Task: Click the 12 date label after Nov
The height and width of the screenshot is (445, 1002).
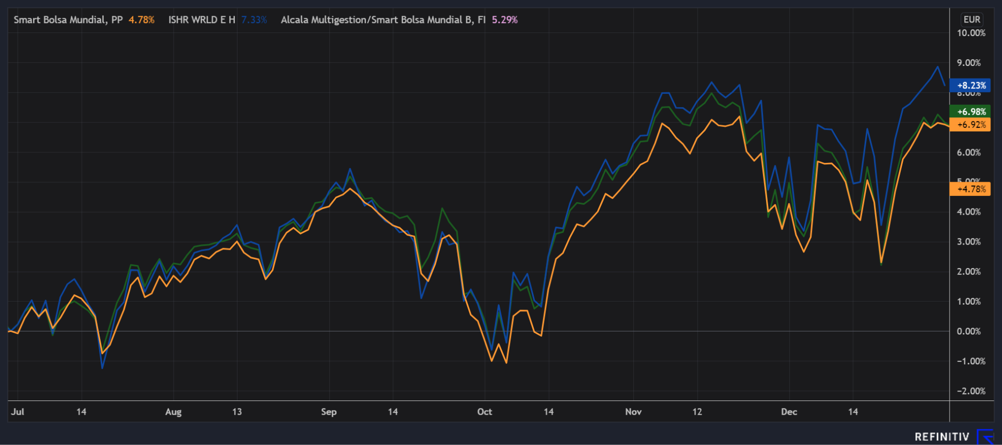Action: [697, 411]
